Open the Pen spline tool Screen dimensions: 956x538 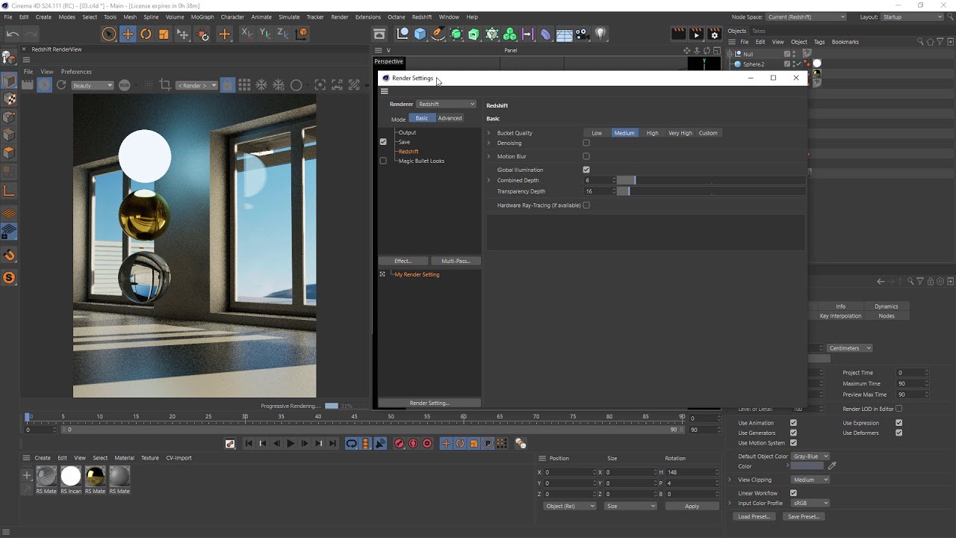[438, 34]
